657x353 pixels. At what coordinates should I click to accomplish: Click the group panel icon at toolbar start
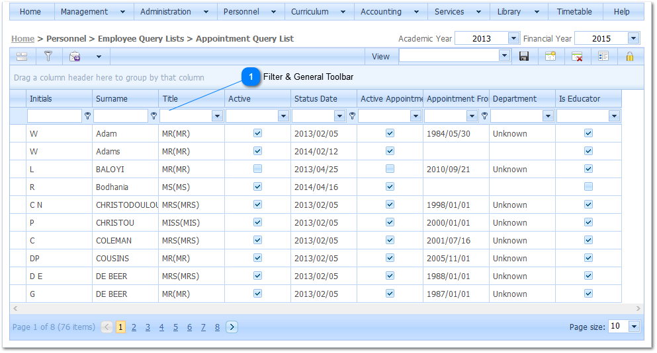coord(22,57)
